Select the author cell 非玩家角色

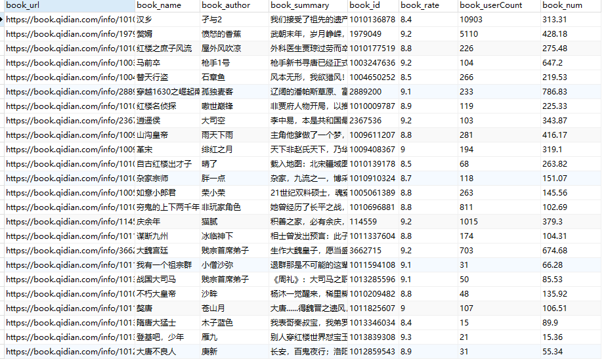(x=234, y=207)
